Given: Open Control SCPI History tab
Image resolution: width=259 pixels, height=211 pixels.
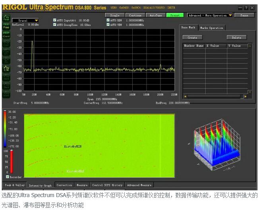Looking at the screenshot, I should 107,185.
